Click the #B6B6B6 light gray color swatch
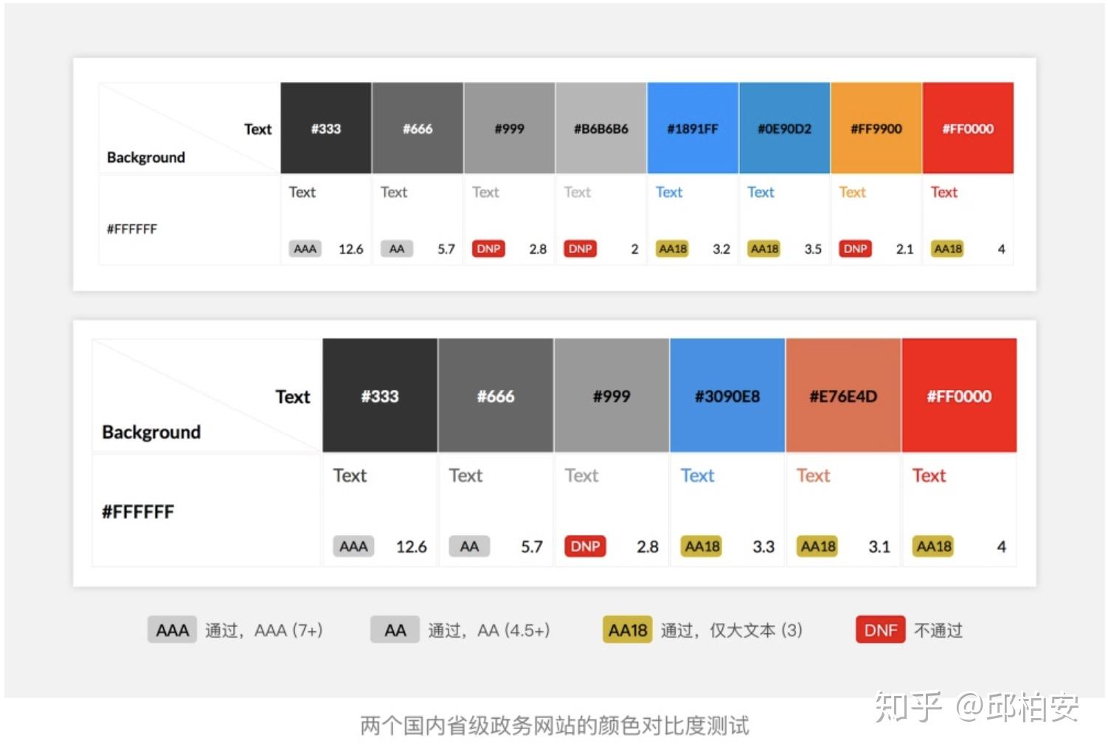This screenshot has width=1108, height=752. pos(601,128)
